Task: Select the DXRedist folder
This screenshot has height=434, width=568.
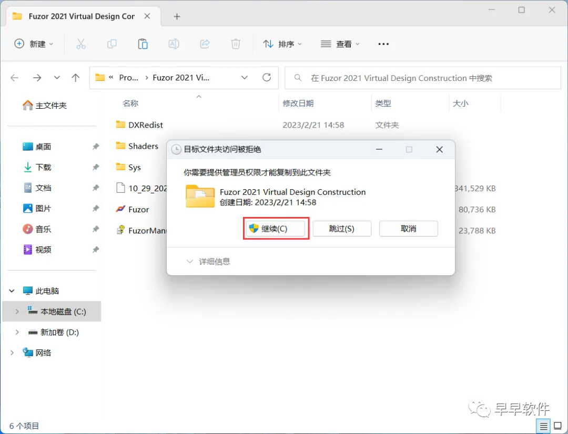Action: pos(139,125)
